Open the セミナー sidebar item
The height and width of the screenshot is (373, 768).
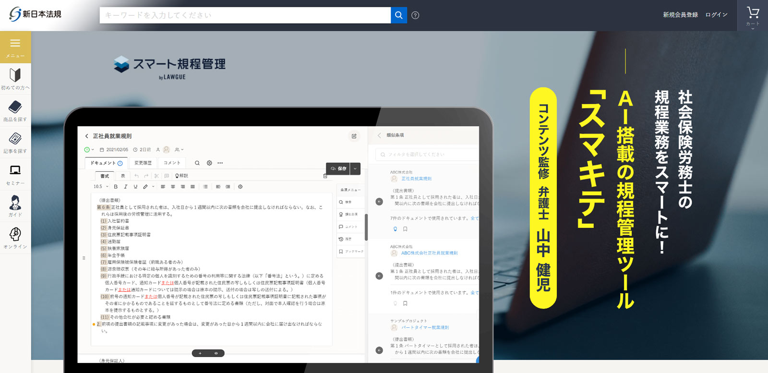point(15,174)
